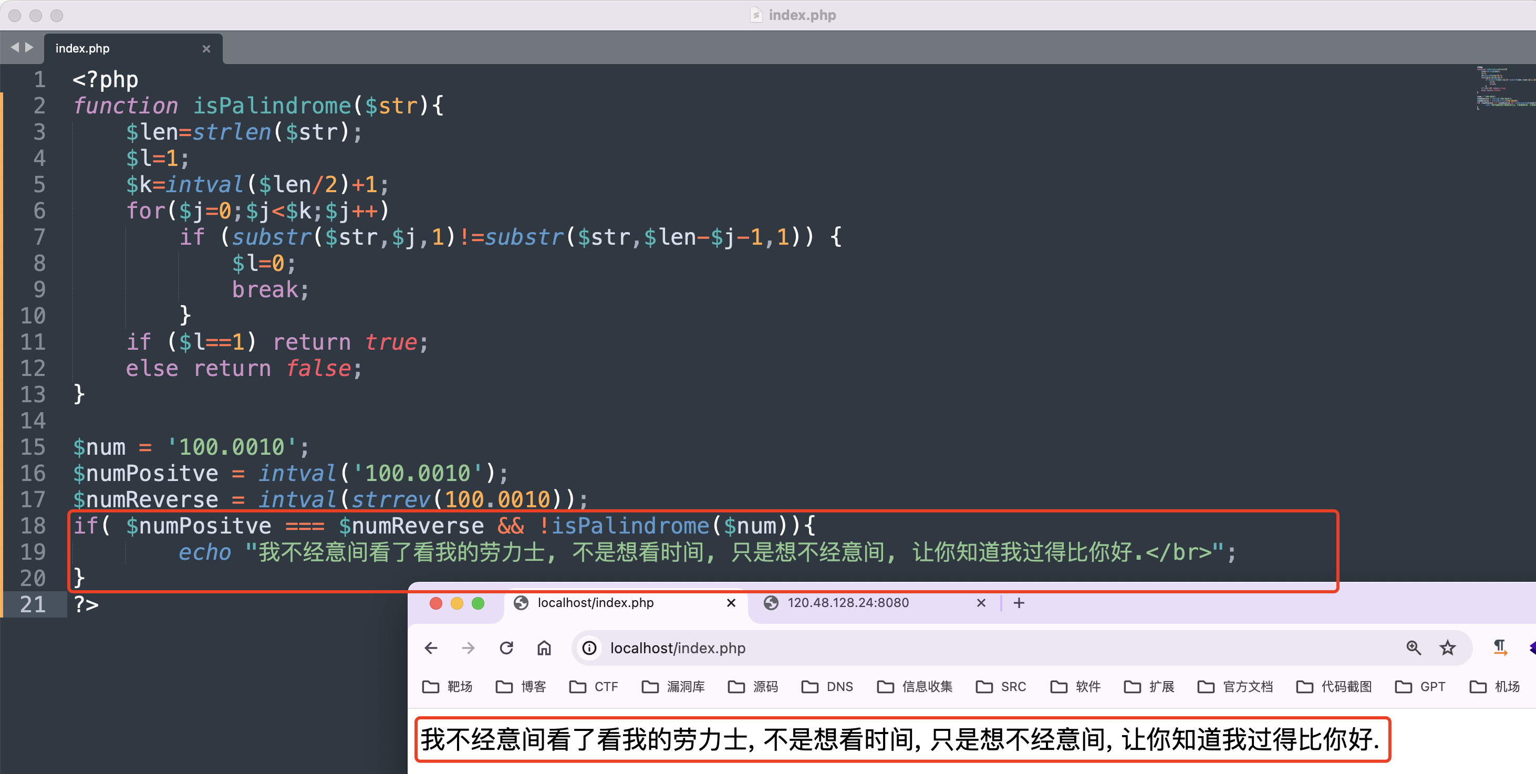Open the browser home page
This screenshot has height=774, width=1536.
544,647
